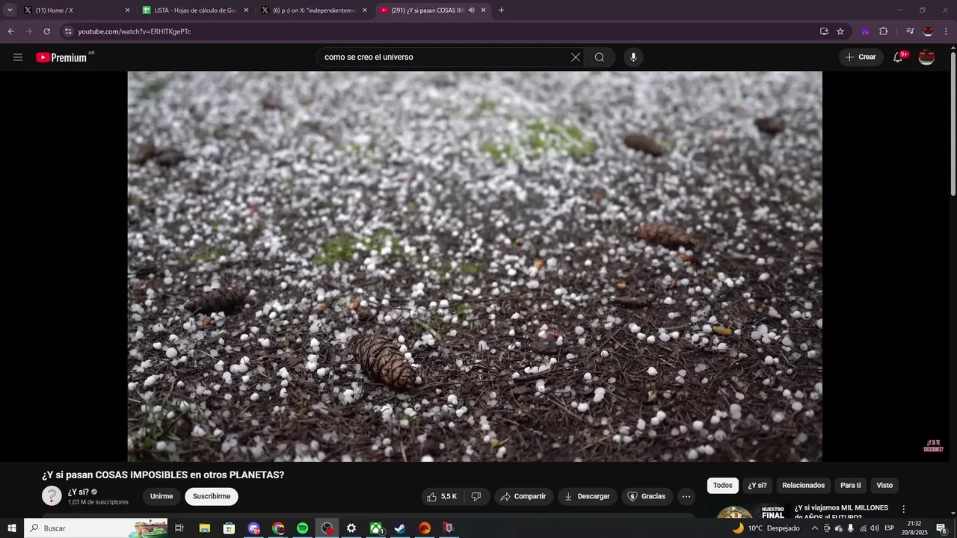Open MIL MILLONES de AÑOS video thumbnail
Image resolution: width=957 pixels, height=538 pixels.
(749, 513)
